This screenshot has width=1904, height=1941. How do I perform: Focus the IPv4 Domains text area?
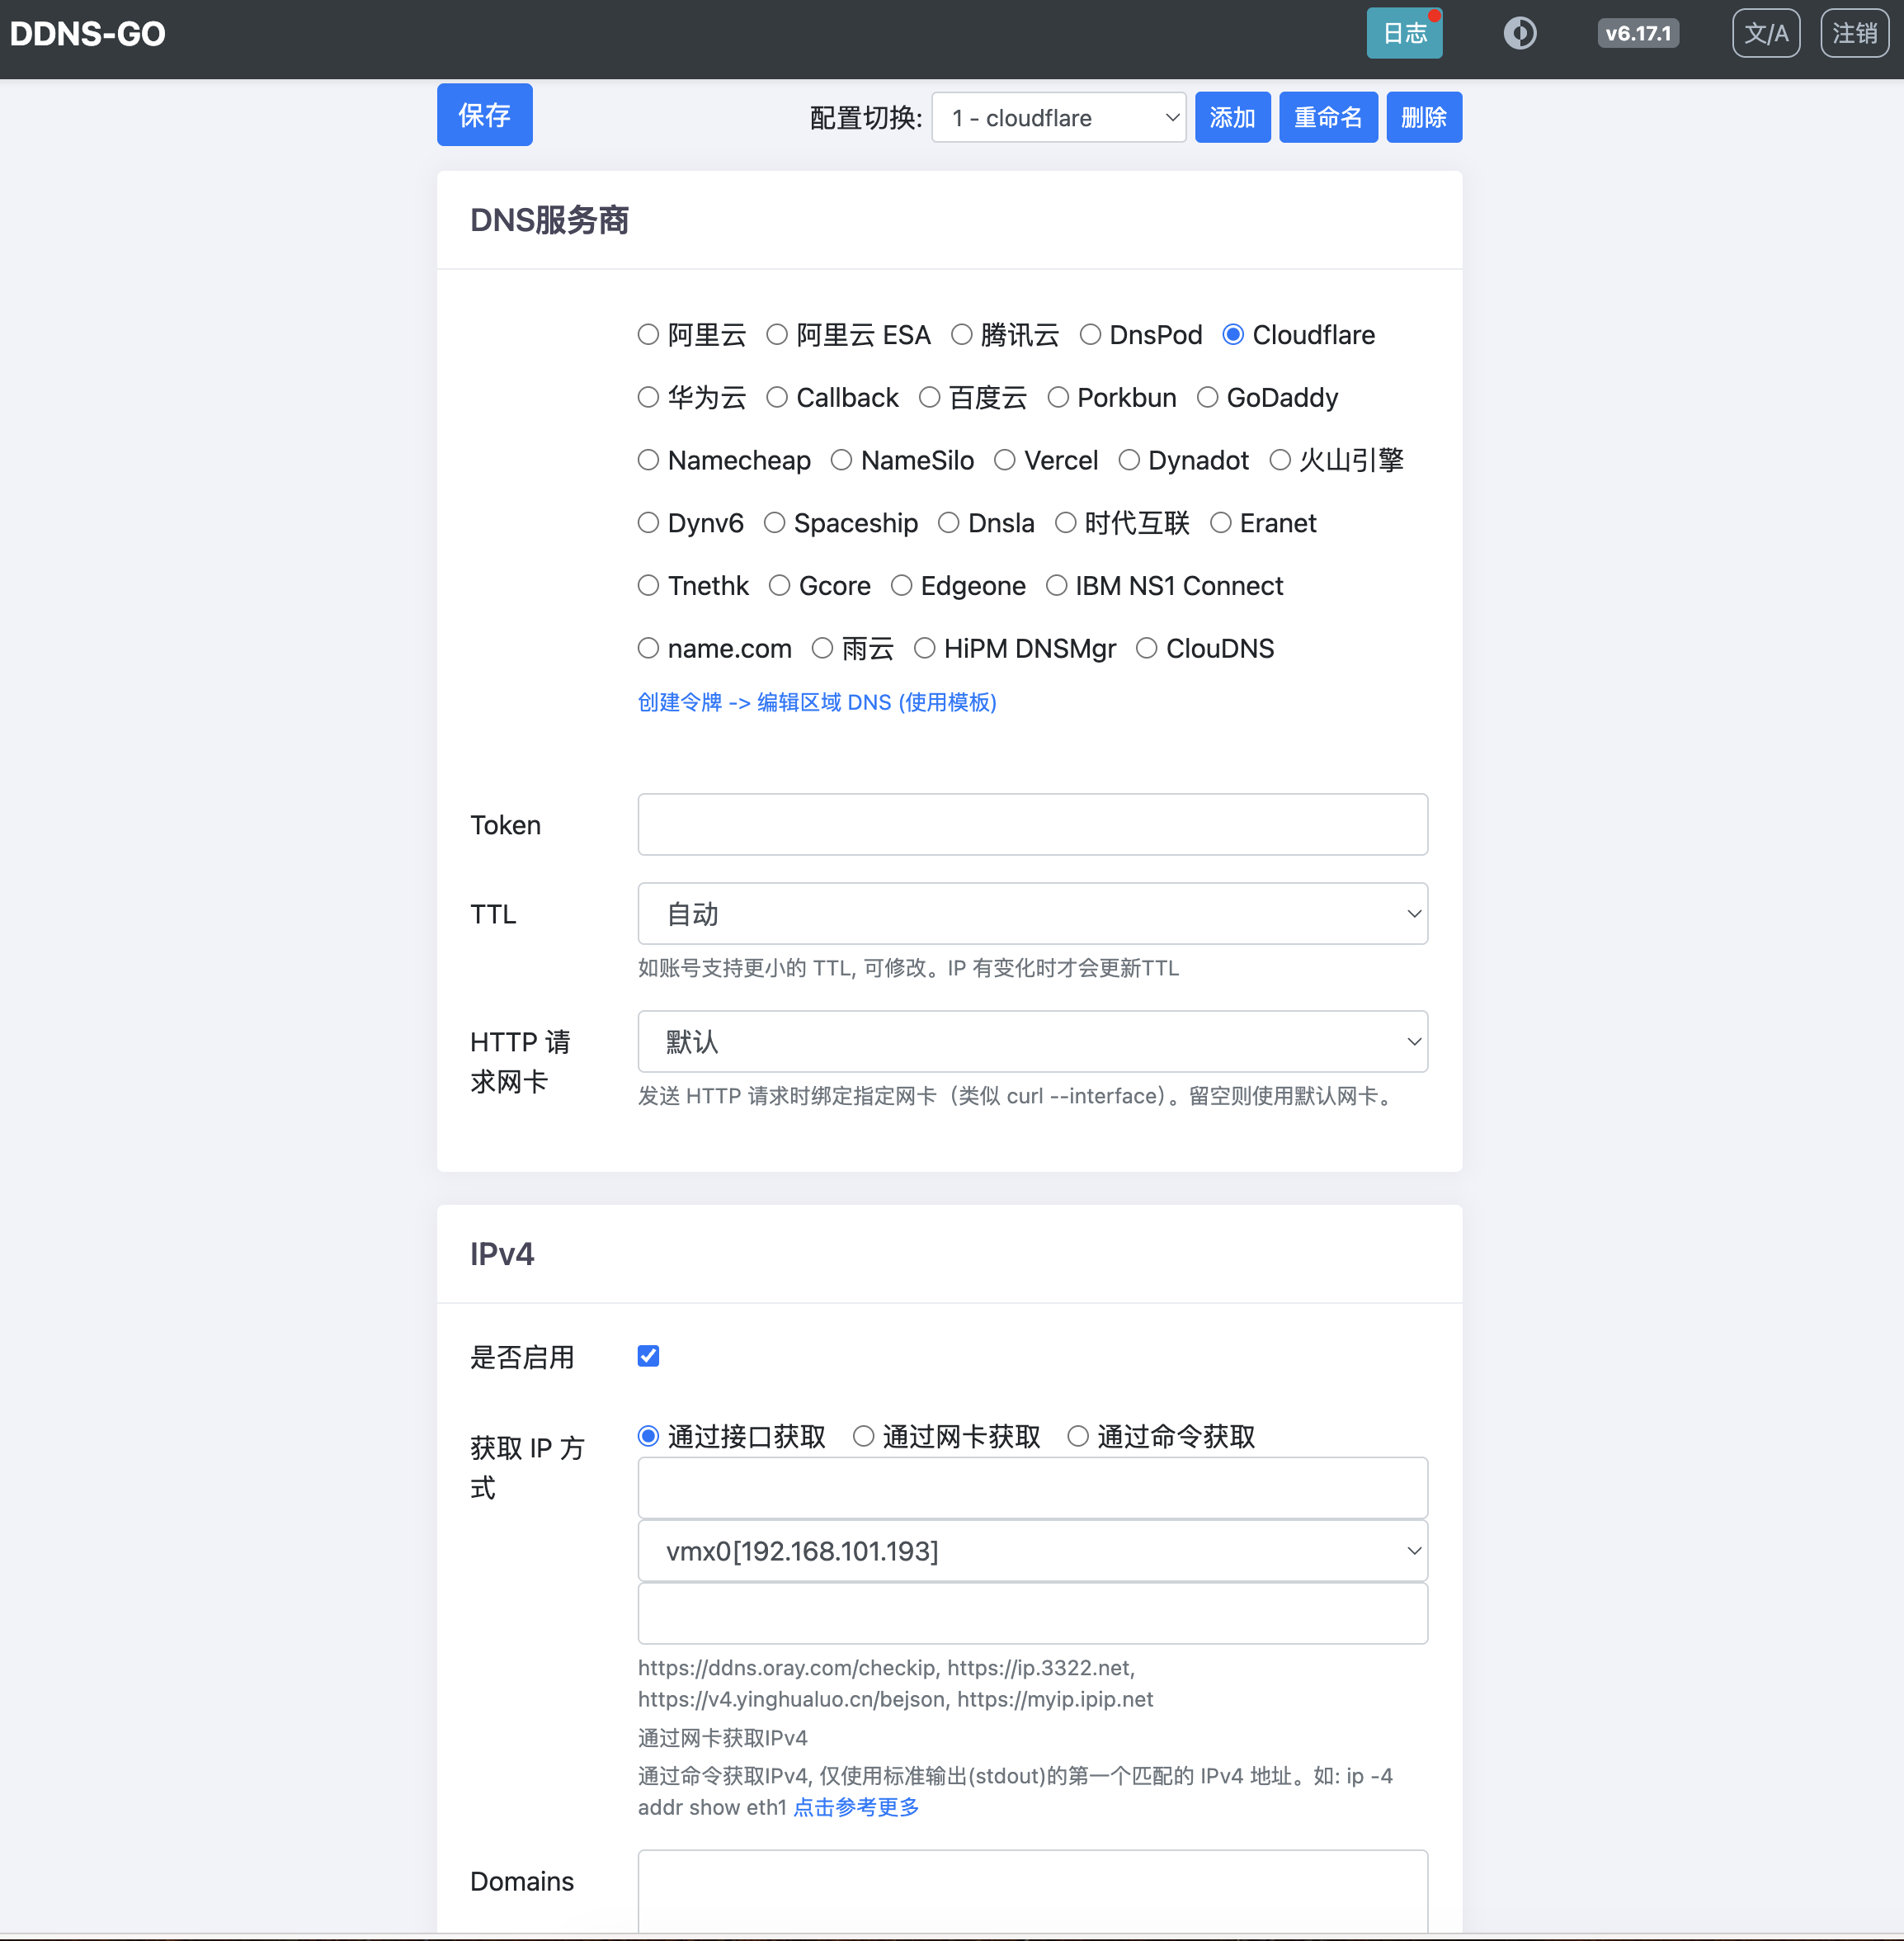click(1032, 1891)
